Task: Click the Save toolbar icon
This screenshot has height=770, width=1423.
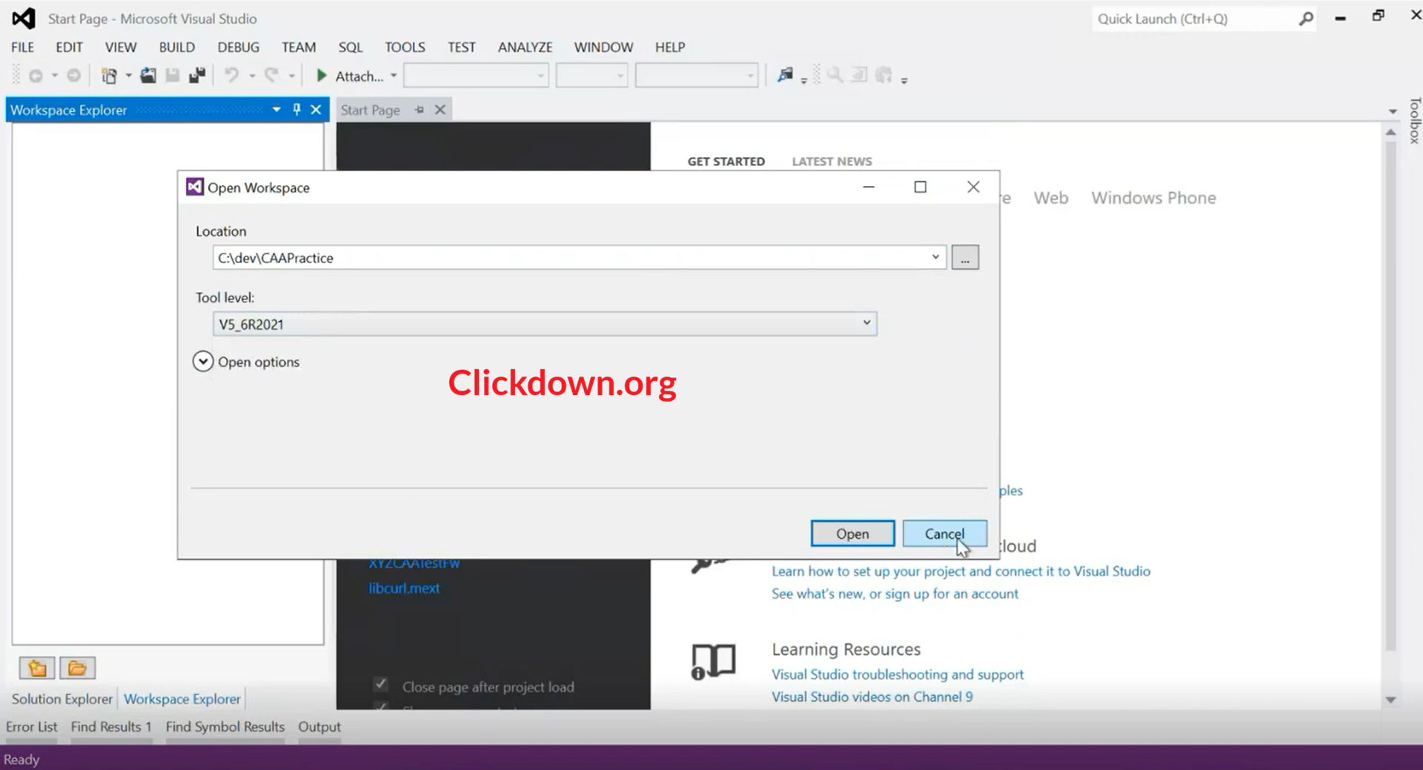Action: pyautogui.click(x=173, y=76)
